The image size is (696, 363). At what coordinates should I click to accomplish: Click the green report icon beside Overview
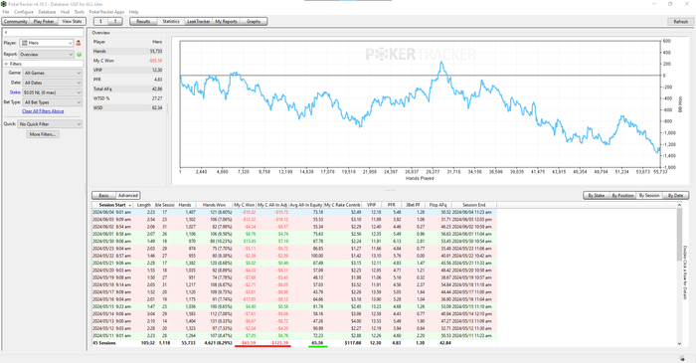(x=79, y=54)
